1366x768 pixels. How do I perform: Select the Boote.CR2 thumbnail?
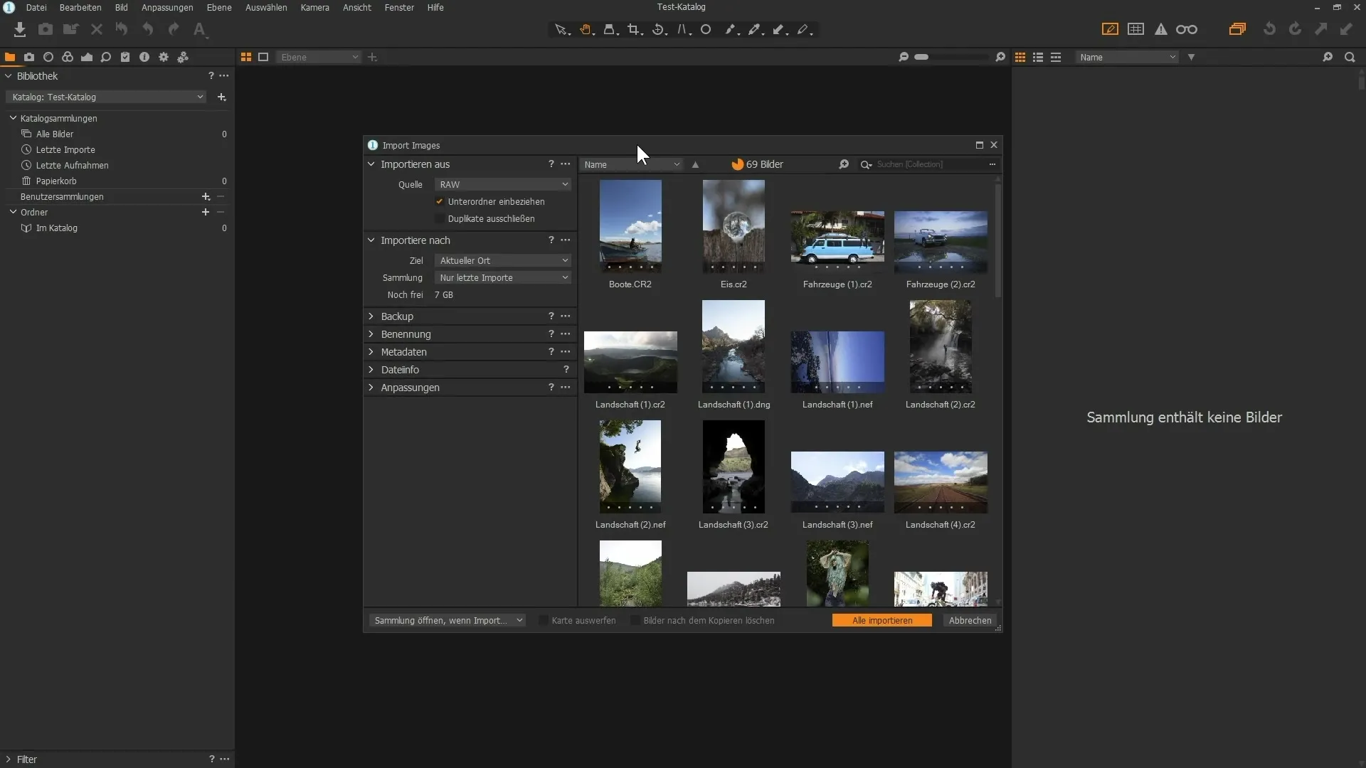point(630,226)
